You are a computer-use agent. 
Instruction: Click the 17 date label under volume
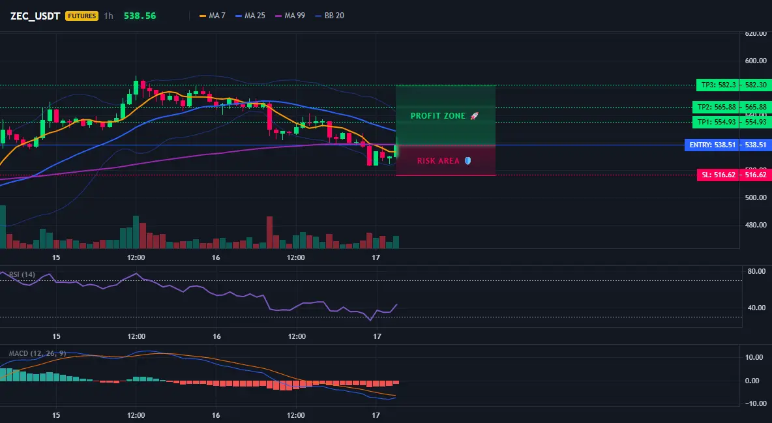coord(376,257)
